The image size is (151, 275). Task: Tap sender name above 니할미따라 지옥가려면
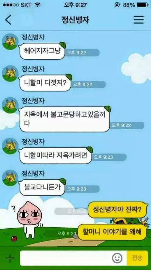33,142
